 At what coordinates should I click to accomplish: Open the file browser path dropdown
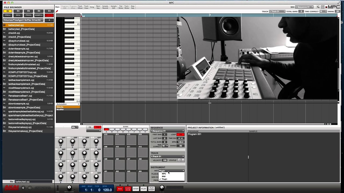coord(23,20)
